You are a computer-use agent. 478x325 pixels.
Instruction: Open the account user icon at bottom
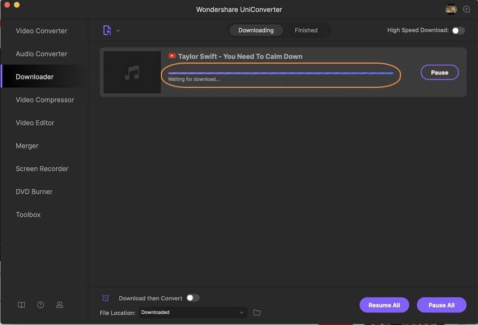click(60, 305)
